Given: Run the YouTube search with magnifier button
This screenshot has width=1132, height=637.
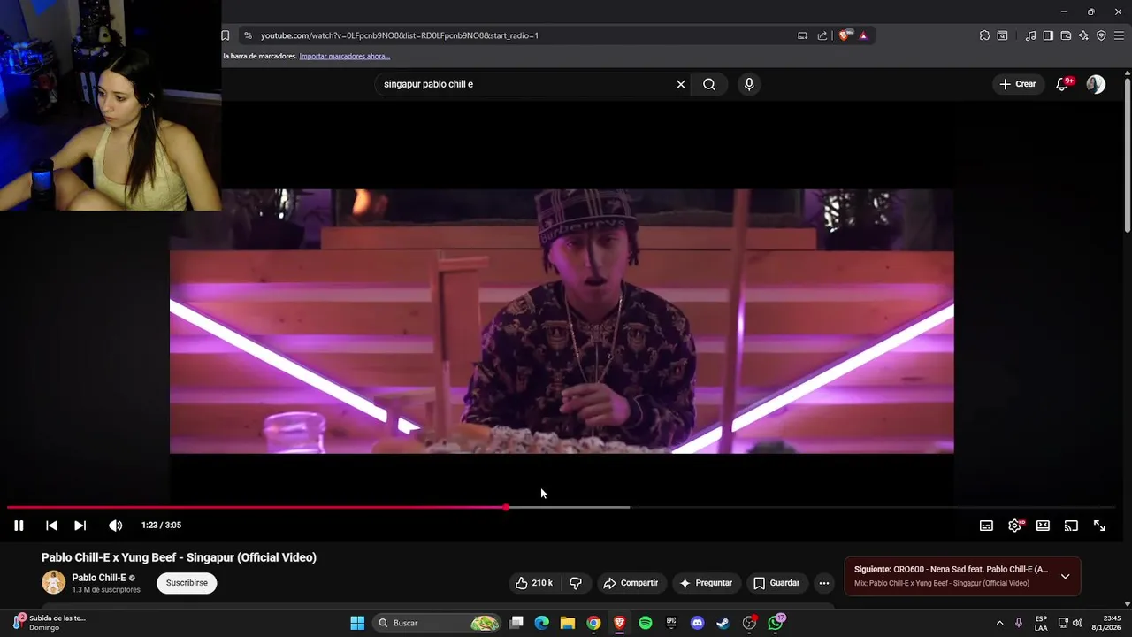Looking at the screenshot, I should click(x=709, y=84).
